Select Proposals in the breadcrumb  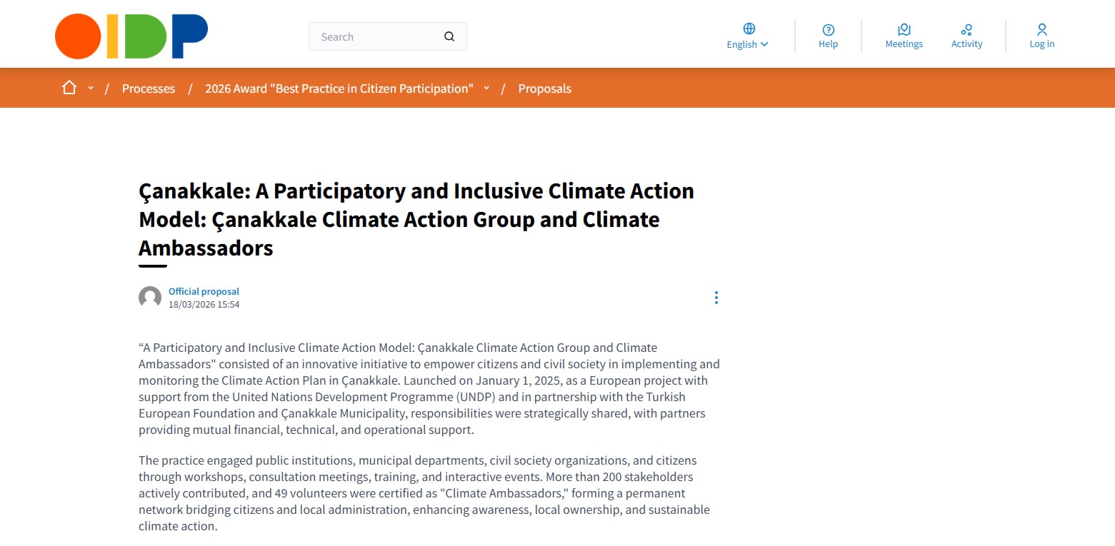(544, 89)
